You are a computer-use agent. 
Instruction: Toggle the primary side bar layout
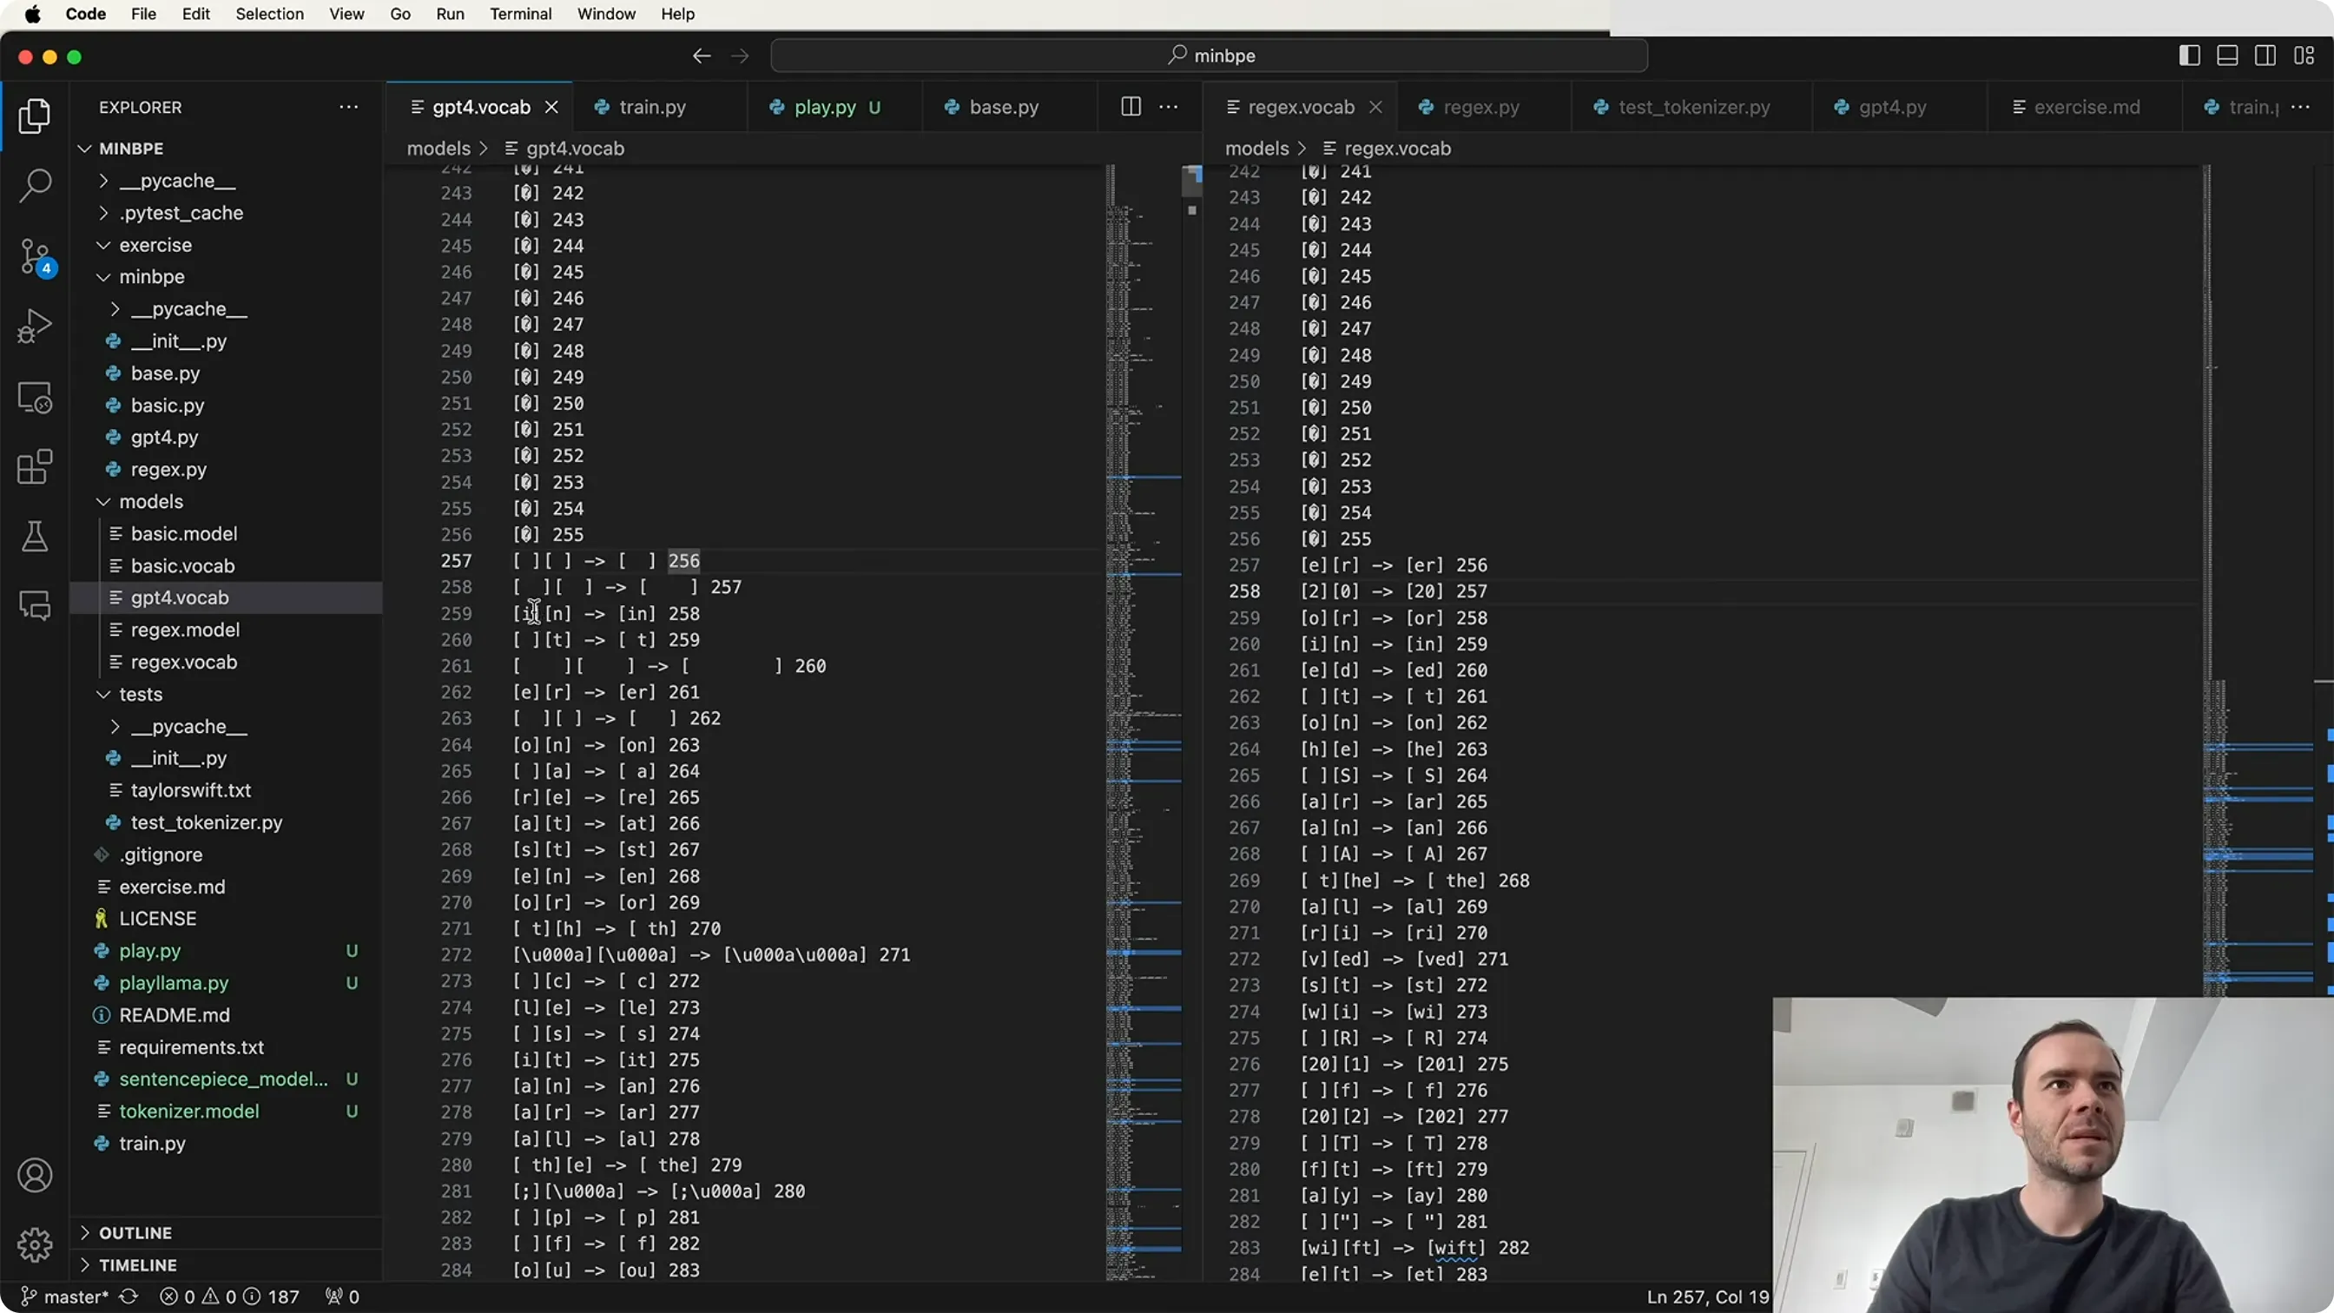[2189, 56]
